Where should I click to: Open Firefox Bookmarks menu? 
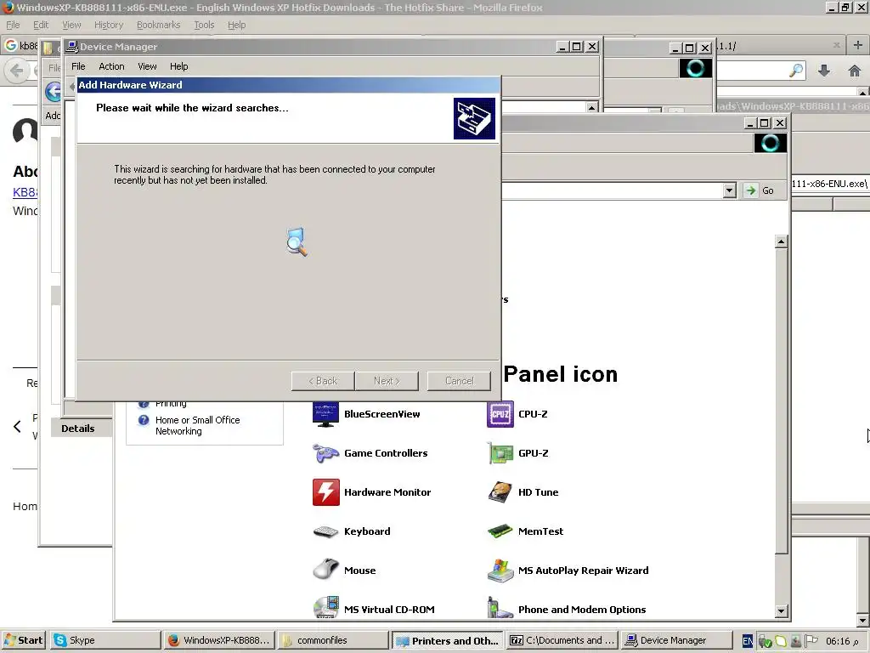tap(159, 25)
